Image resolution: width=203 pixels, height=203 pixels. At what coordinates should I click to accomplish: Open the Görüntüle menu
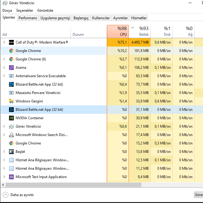click(x=45, y=11)
